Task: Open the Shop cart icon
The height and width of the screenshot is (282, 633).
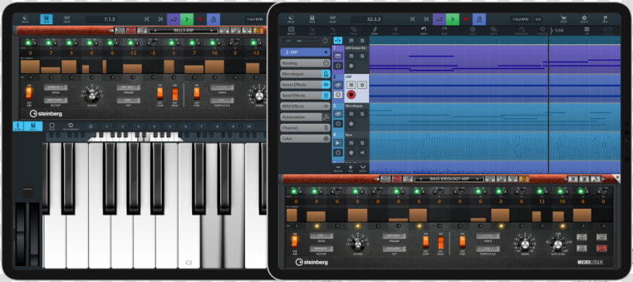Action: [x=564, y=19]
